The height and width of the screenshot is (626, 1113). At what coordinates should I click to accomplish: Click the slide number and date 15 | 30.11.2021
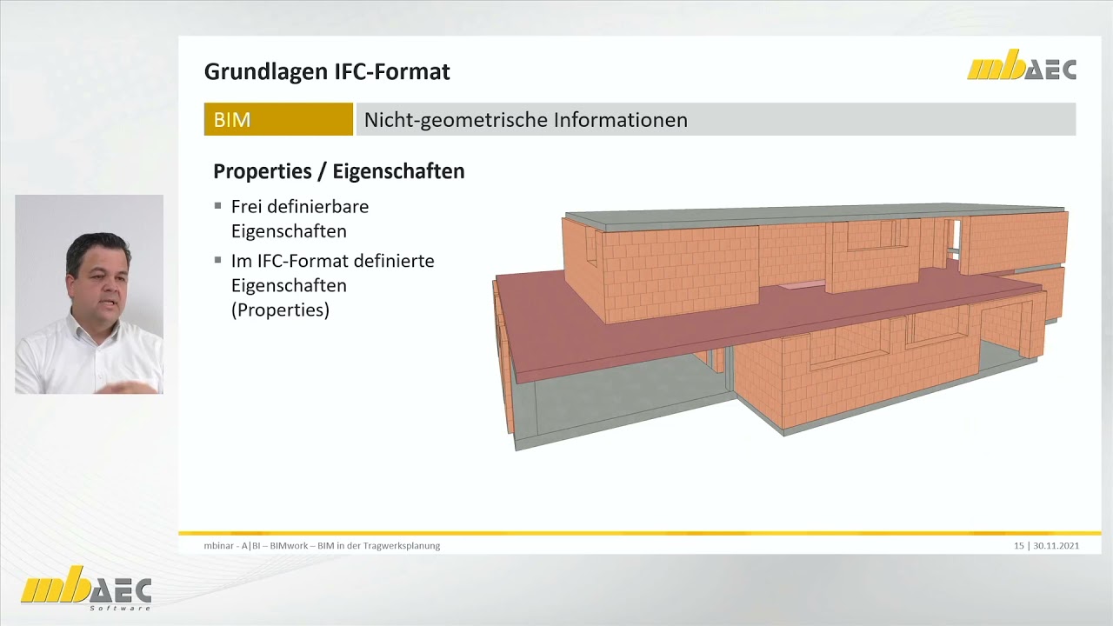(x=1046, y=546)
